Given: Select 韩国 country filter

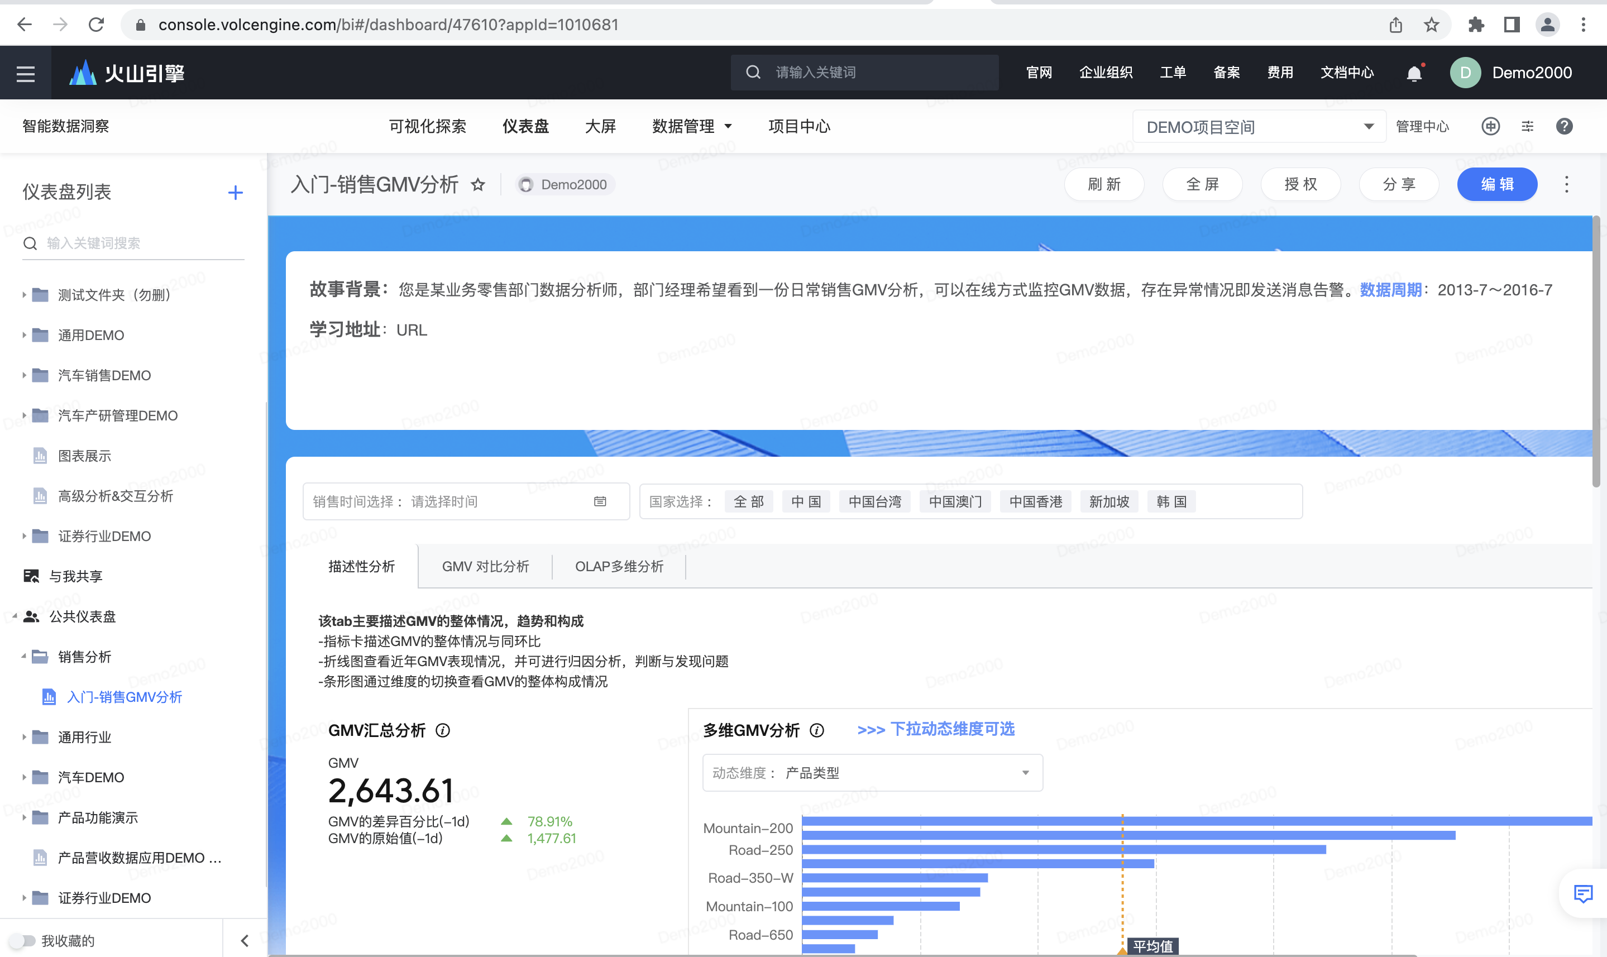Looking at the screenshot, I should [1171, 501].
